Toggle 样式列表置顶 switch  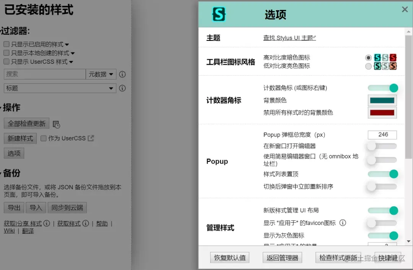(x=383, y=174)
